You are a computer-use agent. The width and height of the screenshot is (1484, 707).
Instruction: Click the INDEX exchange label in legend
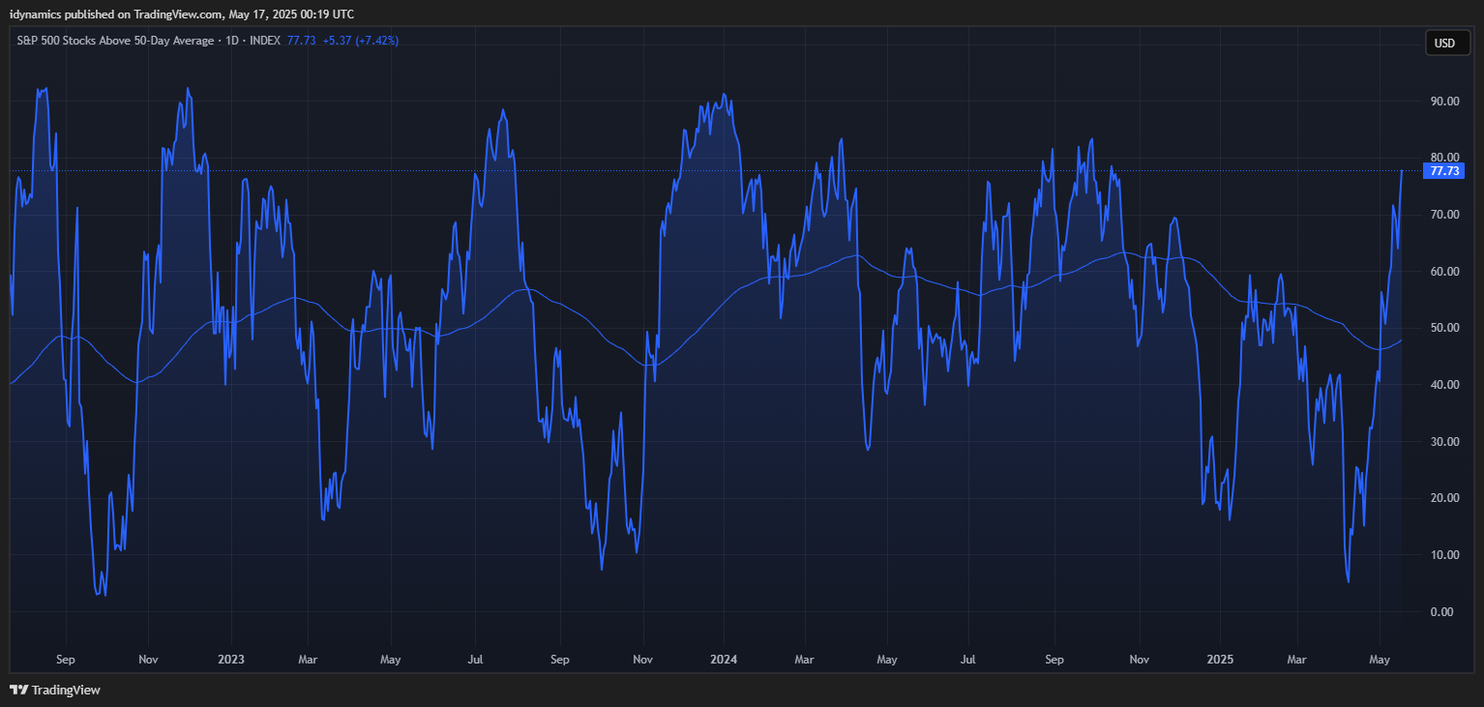265,41
